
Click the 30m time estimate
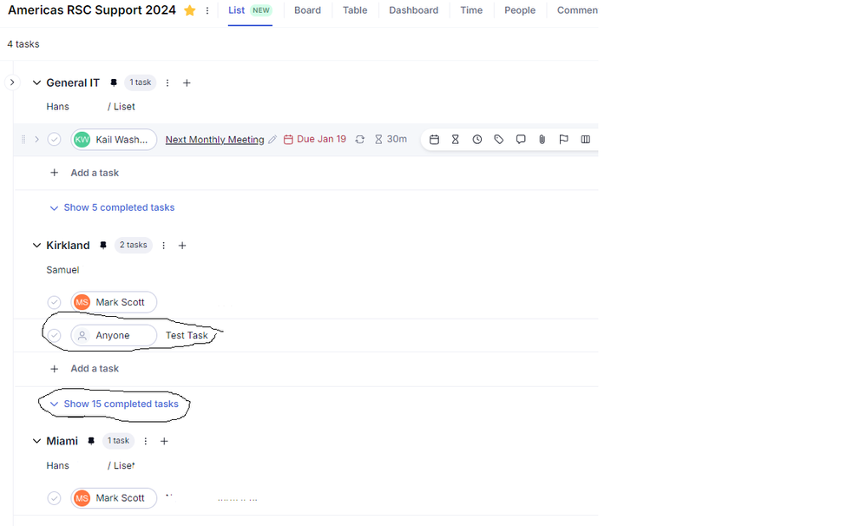pyautogui.click(x=391, y=140)
